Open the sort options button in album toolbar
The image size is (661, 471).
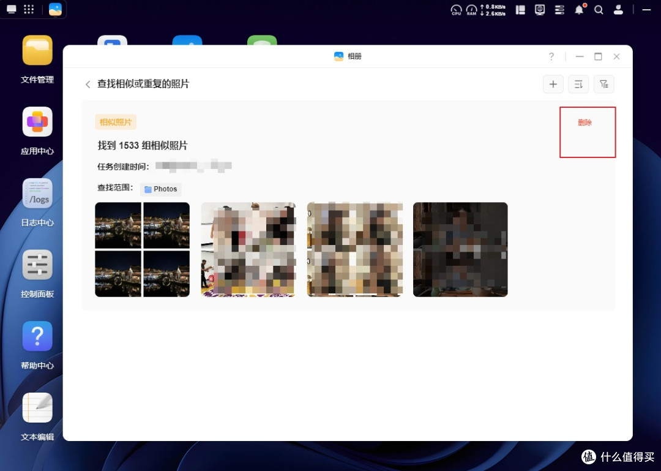pyautogui.click(x=578, y=85)
